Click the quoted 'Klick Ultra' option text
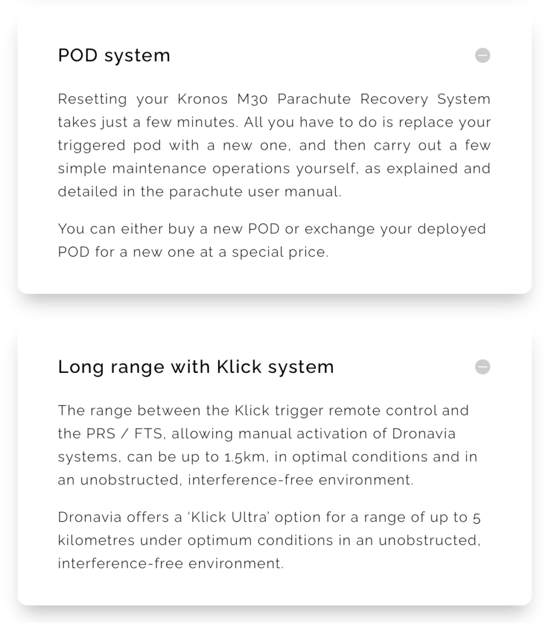This screenshot has width=557, height=623. (229, 517)
